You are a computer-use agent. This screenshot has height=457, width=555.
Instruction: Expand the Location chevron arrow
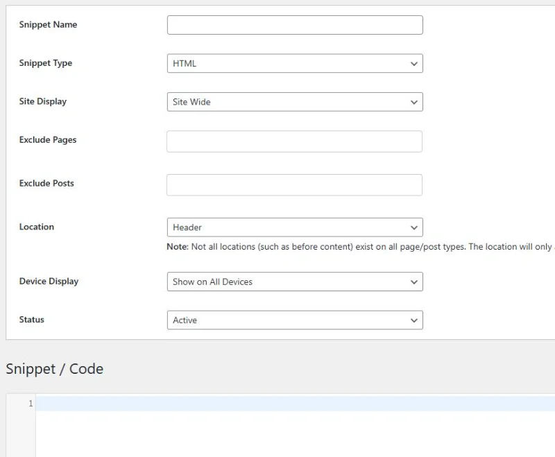click(x=415, y=227)
